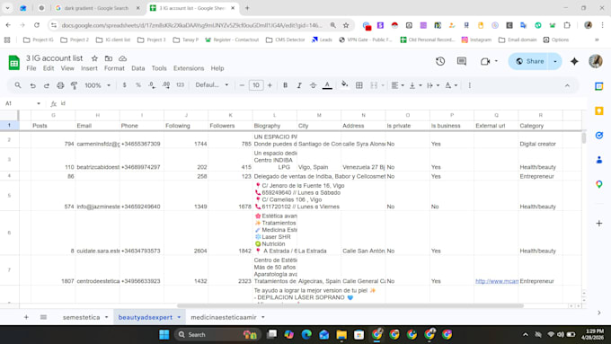
Task: Open the Data menu
Action: pos(138,68)
